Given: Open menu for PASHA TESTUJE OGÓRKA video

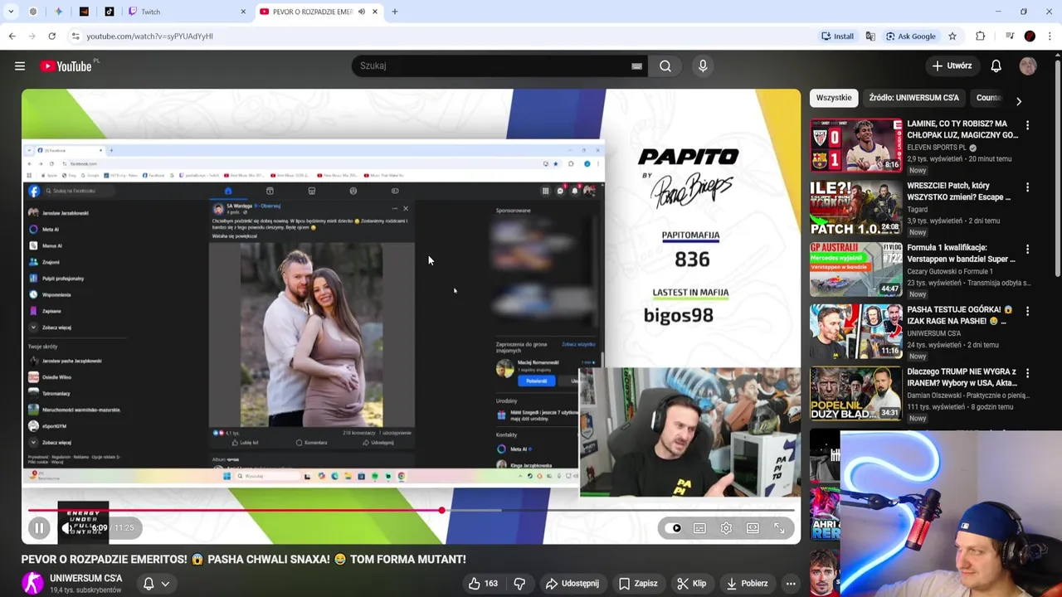Looking at the screenshot, I should click(x=1027, y=311).
